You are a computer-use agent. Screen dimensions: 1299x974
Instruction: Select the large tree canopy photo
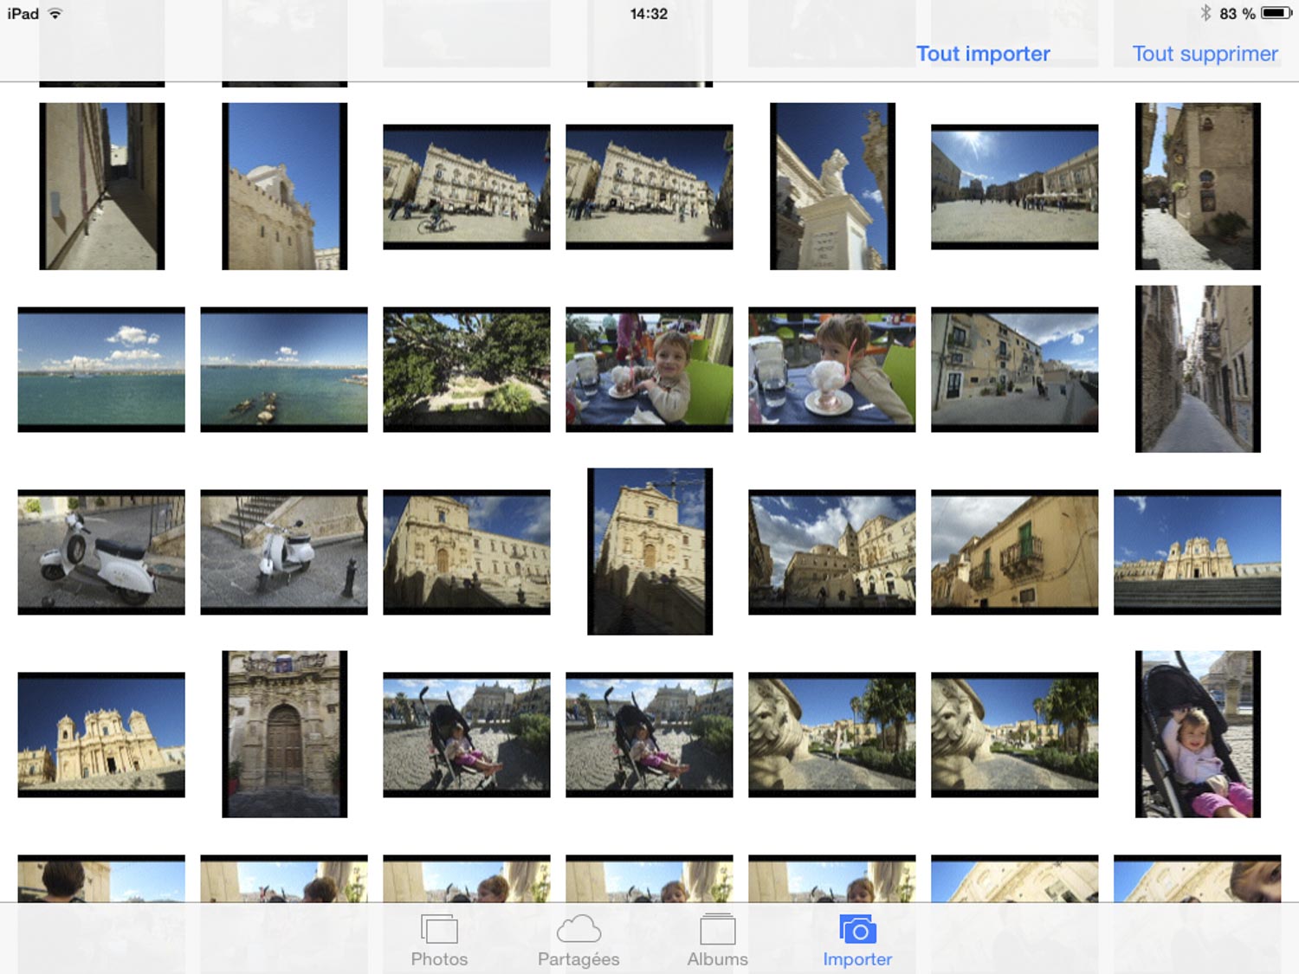(x=467, y=370)
